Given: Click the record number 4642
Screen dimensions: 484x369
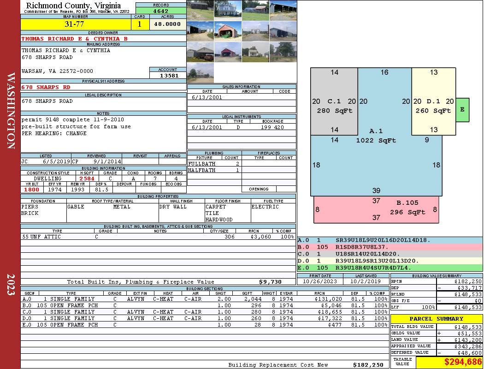Looking at the screenshot, I should [x=161, y=11].
